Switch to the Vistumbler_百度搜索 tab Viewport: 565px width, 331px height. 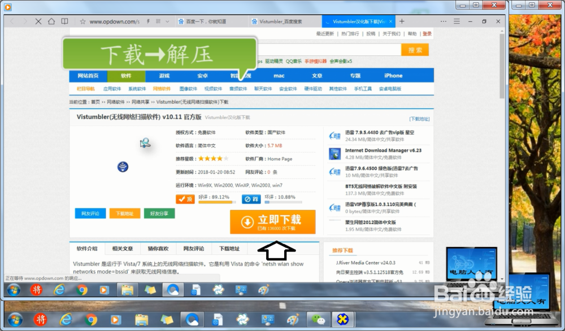click(x=285, y=21)
